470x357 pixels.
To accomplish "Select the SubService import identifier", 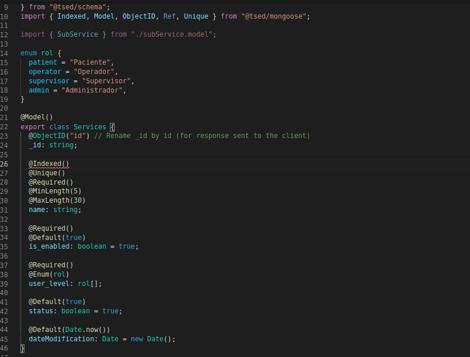I will [x=77, y=34].
